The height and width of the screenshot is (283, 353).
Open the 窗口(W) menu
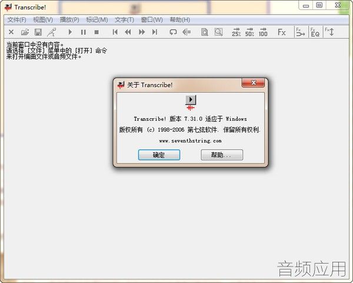[152, 20]
